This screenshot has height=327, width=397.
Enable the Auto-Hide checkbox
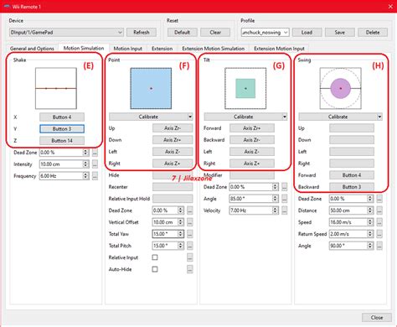point(155,269)
